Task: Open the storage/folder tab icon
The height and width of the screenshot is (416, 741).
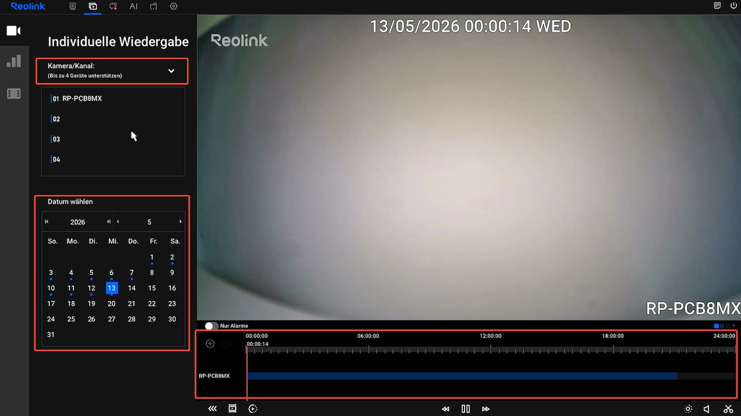Action: tap(153, 6)
